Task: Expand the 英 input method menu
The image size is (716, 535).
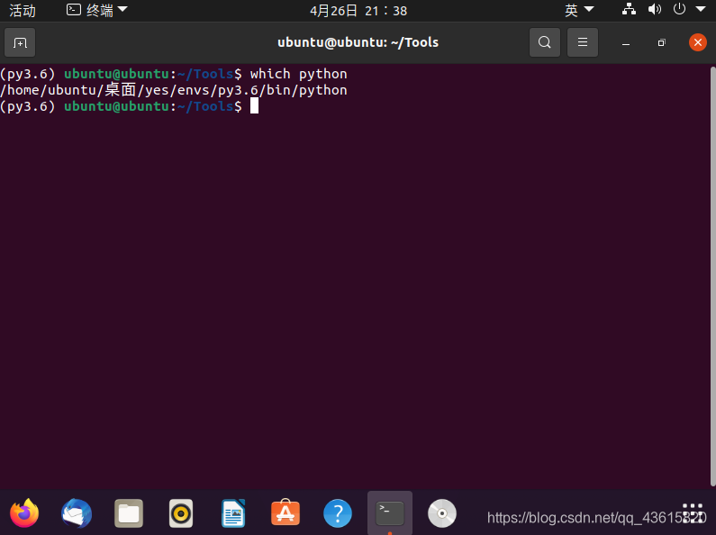Action: tap(579, 10)
